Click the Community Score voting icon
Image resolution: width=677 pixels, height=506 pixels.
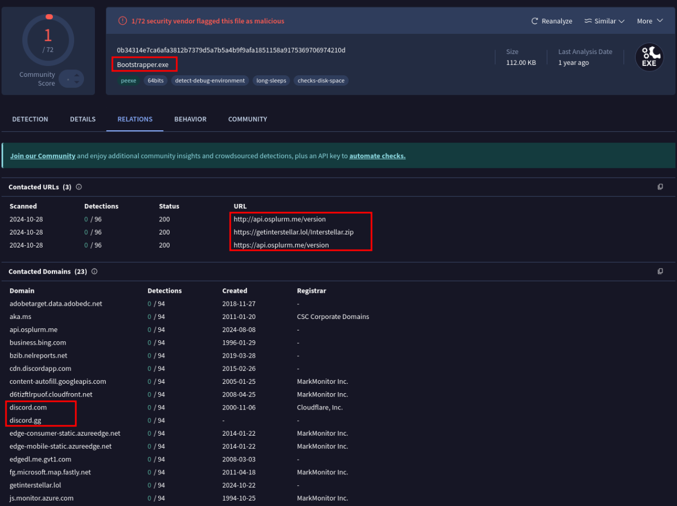pos(71,79)
